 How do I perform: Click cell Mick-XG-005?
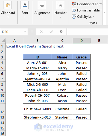(37, 84)
